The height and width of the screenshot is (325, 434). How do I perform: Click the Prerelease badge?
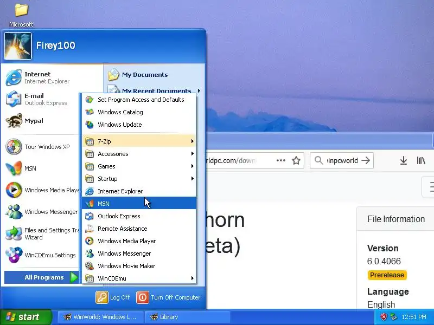[x=387, y=275]
